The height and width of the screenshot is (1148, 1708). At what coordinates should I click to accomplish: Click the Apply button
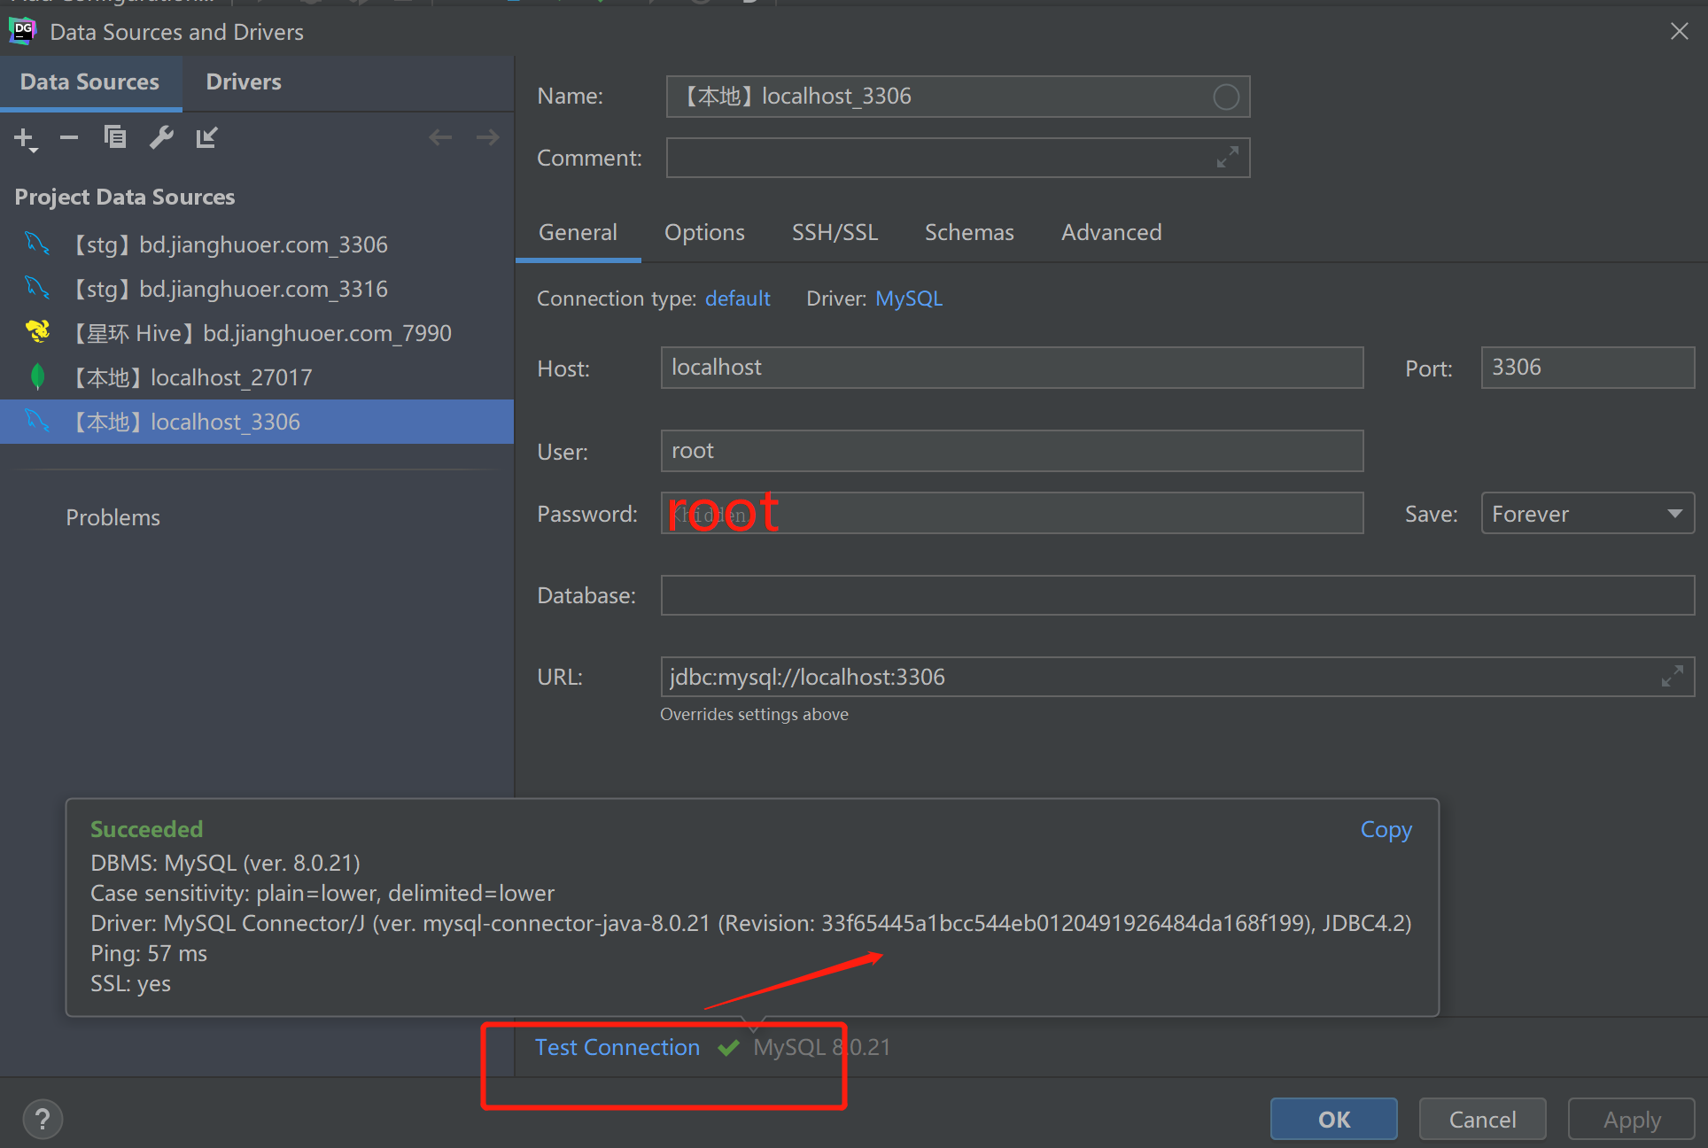[x=1631, y=1120]
